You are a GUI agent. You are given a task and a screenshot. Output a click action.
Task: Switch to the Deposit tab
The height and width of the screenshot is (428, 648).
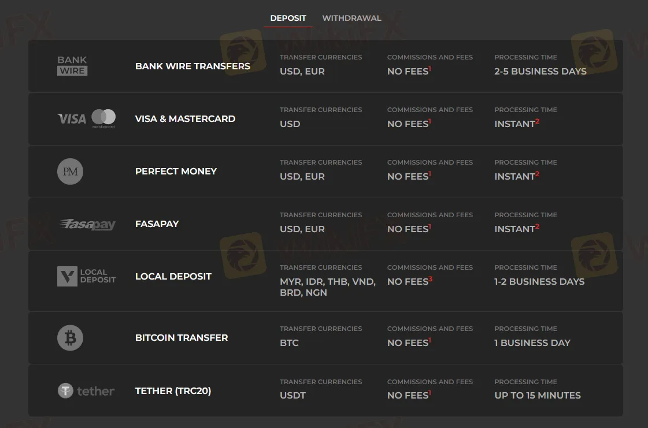click(x=288, y=18)
